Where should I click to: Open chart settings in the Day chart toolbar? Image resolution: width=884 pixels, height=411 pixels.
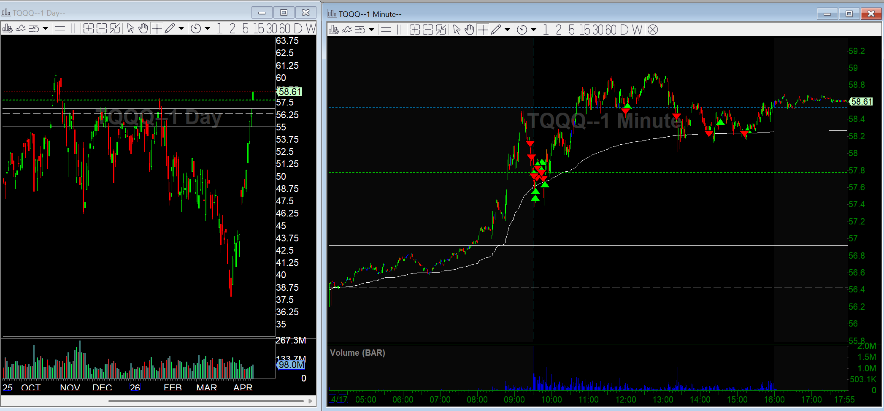[7, 29]
